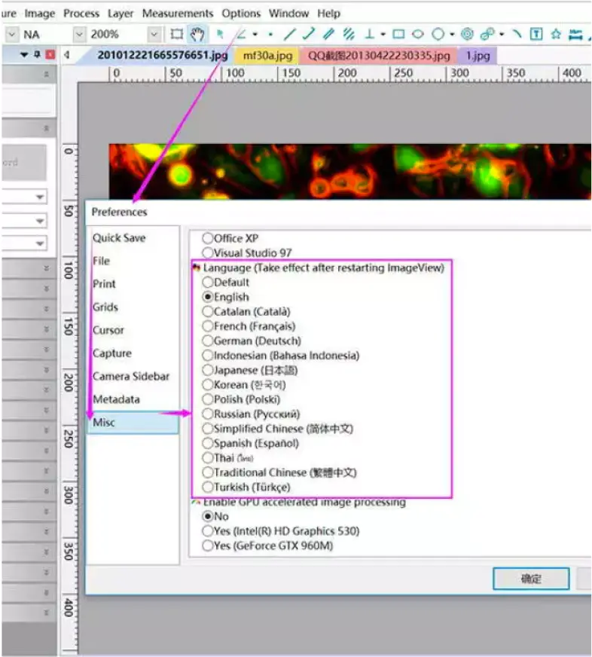Open the Measurements menu
The width and height of the screenshot is (592, 657).
pos(178,14)
